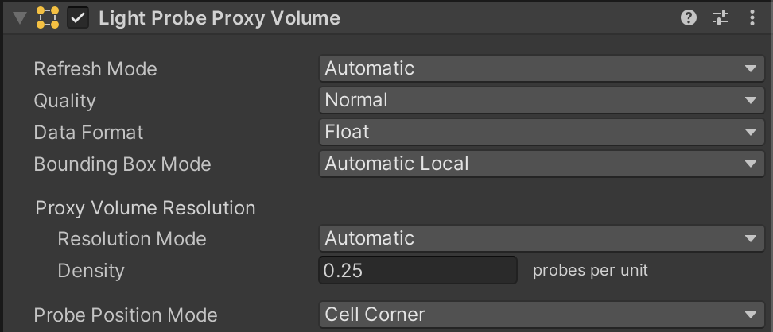Click the Light Probe Proxy Volume title
Image resolution: width=773 pixels, height=332 pixels.
[x=219, y=18]
